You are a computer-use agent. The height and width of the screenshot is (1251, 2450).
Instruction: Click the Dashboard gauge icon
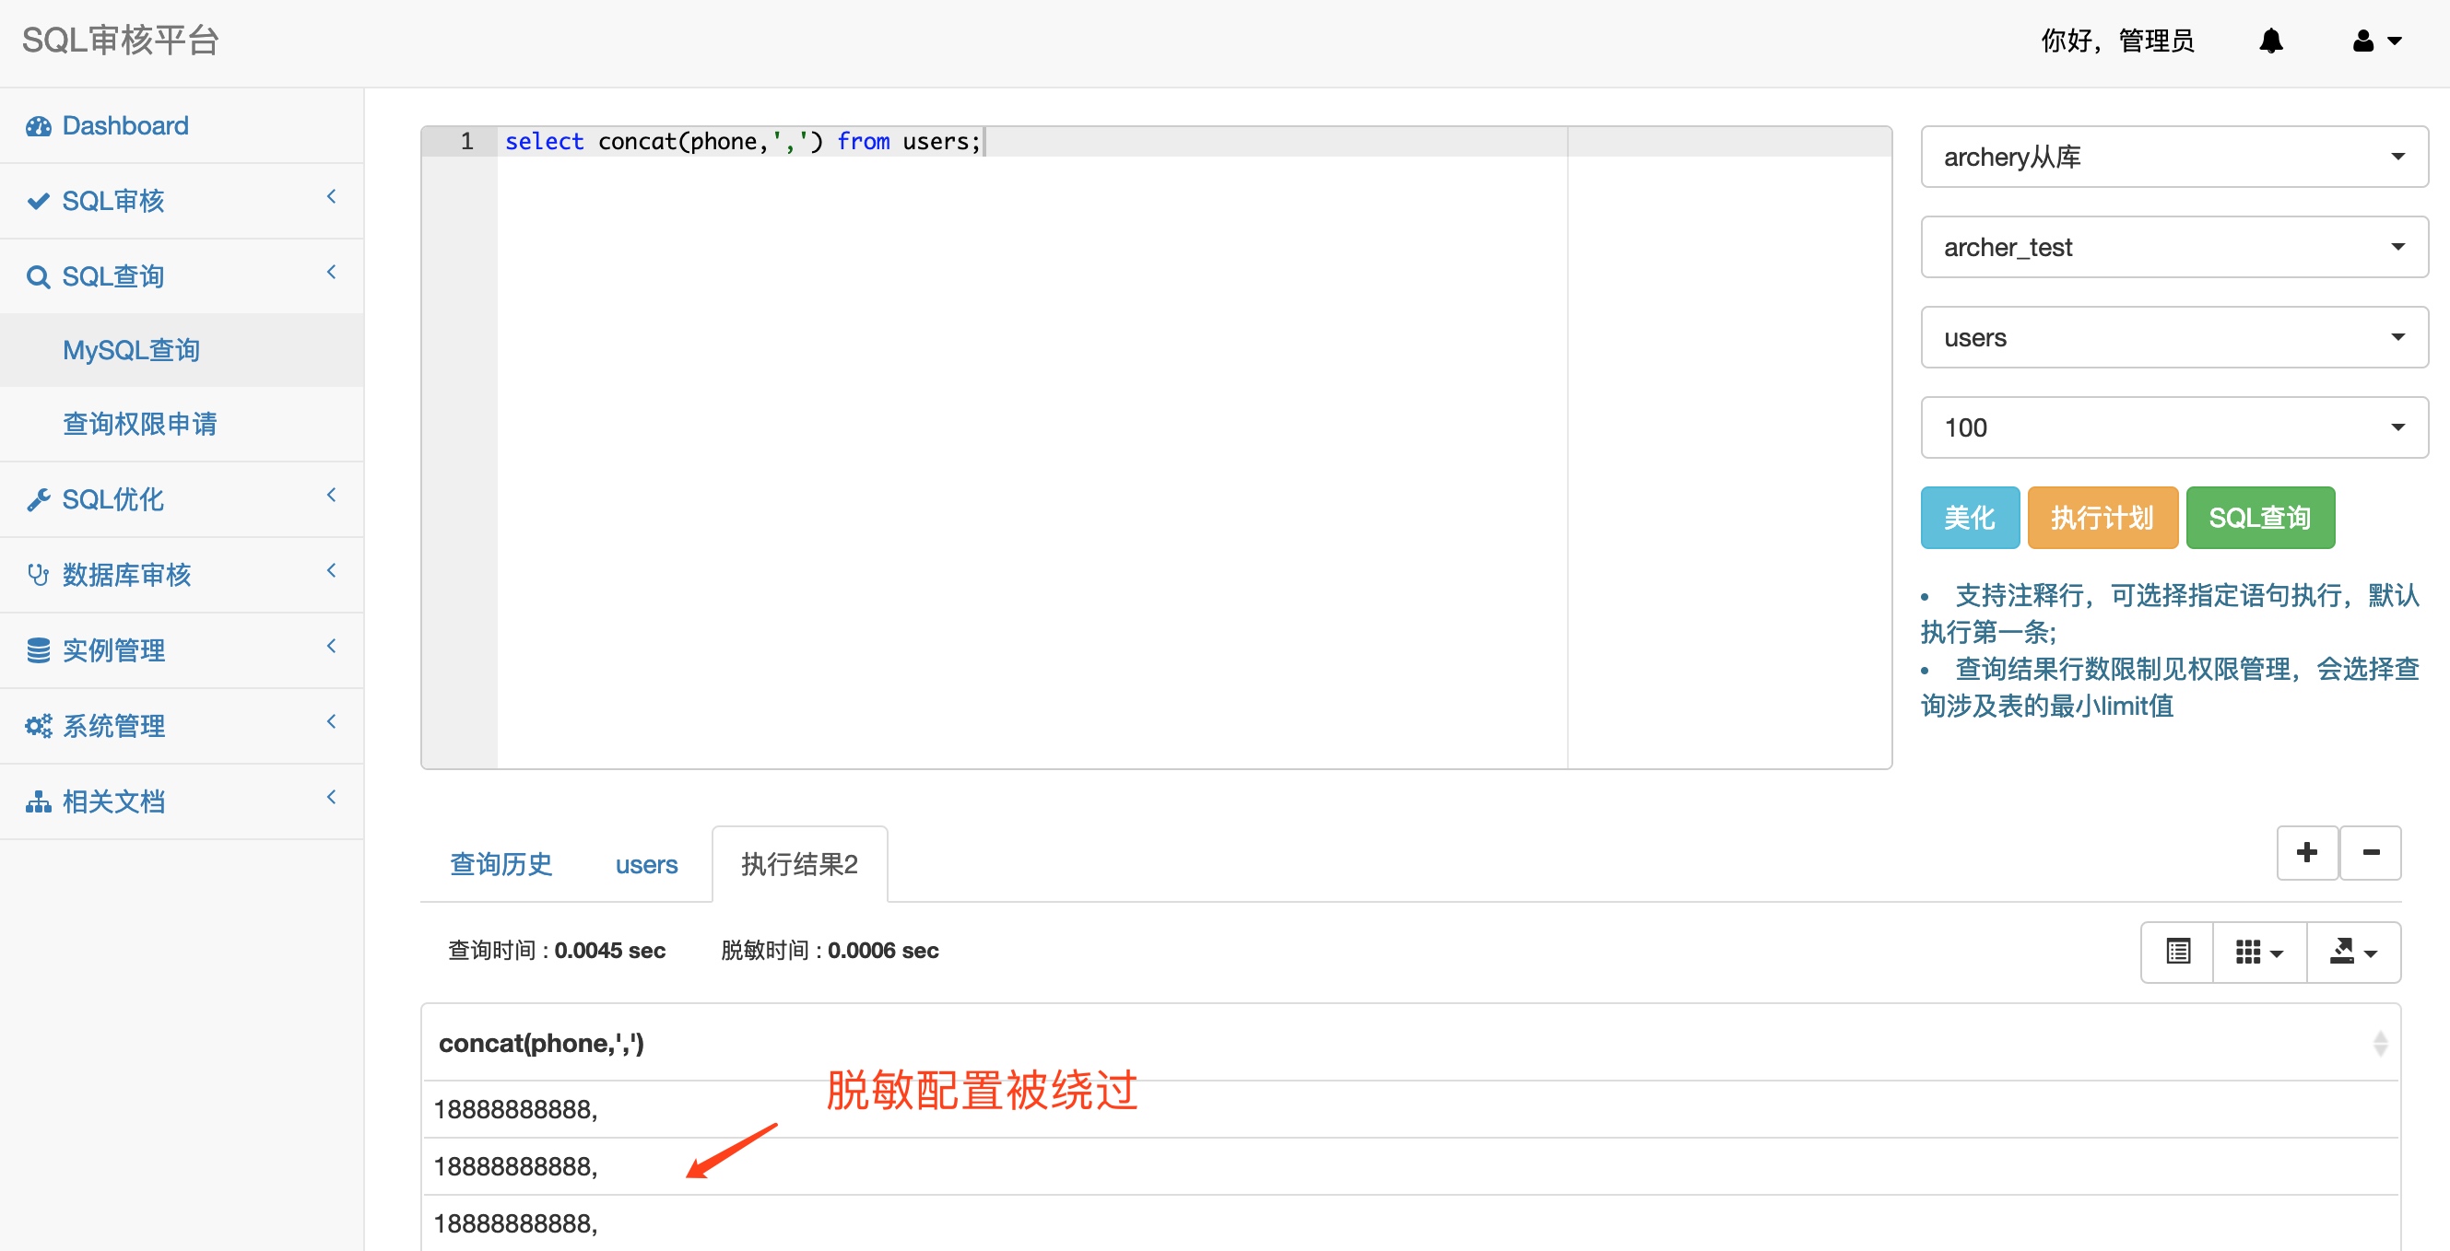coord(38,126)
